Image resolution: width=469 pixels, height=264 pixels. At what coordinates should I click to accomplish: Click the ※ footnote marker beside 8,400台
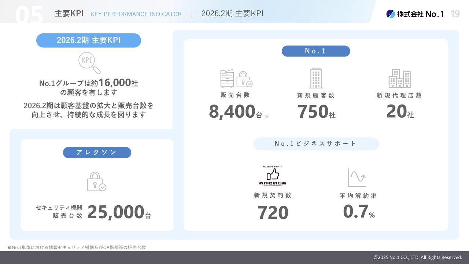[x=266, y=116]
